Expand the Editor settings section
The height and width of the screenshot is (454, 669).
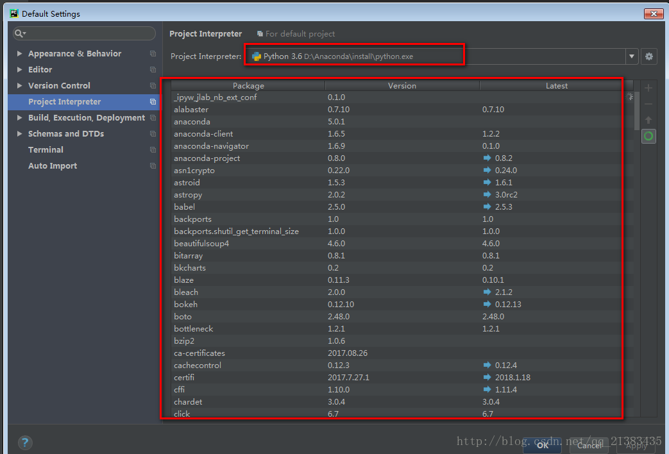[19, 69]
